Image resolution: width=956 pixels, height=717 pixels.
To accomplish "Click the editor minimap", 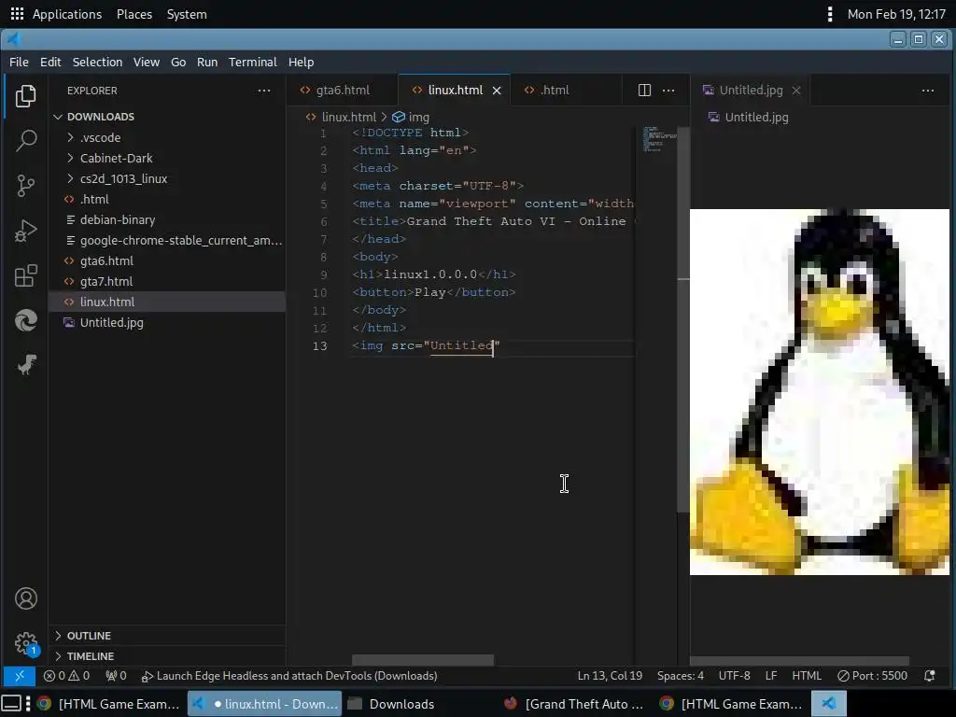I will click(x=660, y=139).
